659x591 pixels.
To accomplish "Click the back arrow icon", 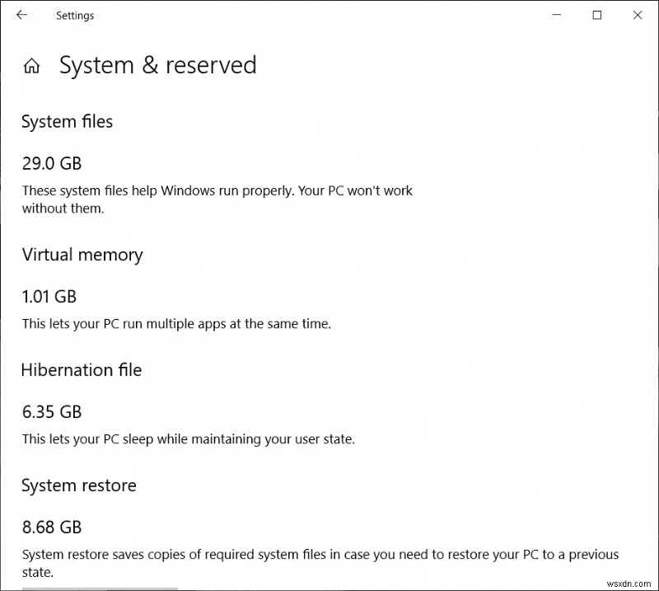I will pyautogui.click(x=21, y=15).
